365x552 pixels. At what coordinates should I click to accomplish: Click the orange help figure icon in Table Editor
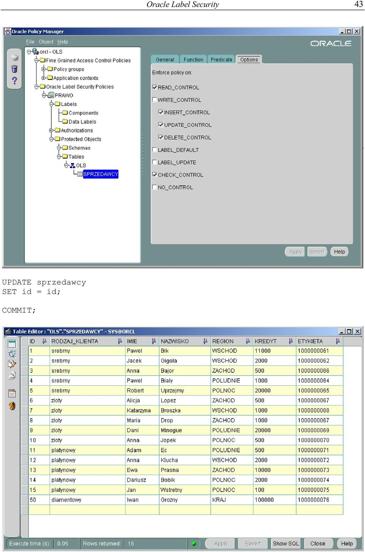point(12,406)
